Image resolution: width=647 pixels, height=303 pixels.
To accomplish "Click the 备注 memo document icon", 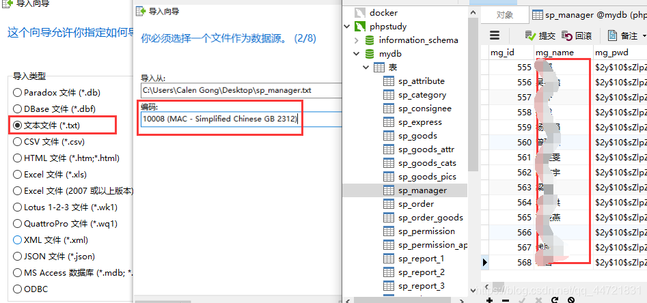I will (x=612, y=35).
